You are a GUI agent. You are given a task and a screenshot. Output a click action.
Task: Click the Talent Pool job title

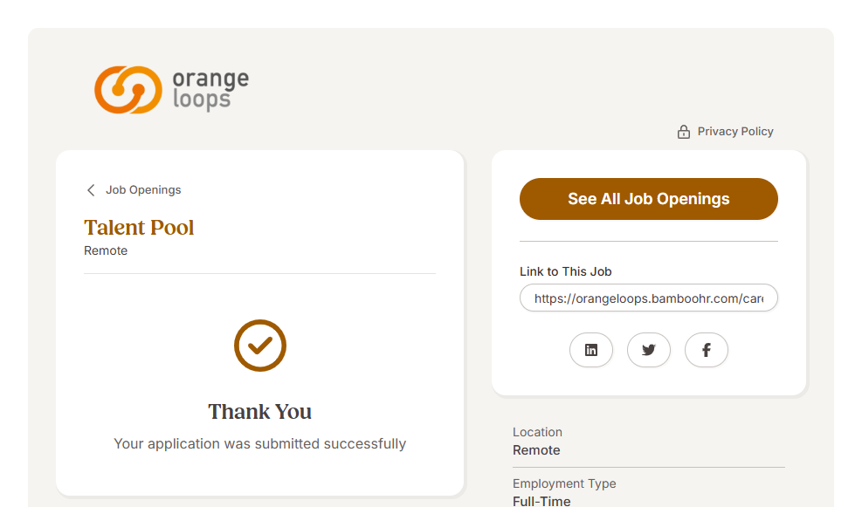(x=139, y=228)
